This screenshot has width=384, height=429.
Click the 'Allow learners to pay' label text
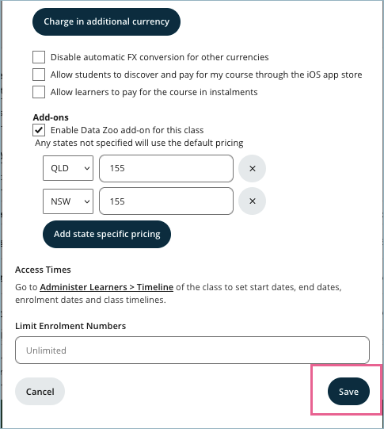(x=154, y=92)
